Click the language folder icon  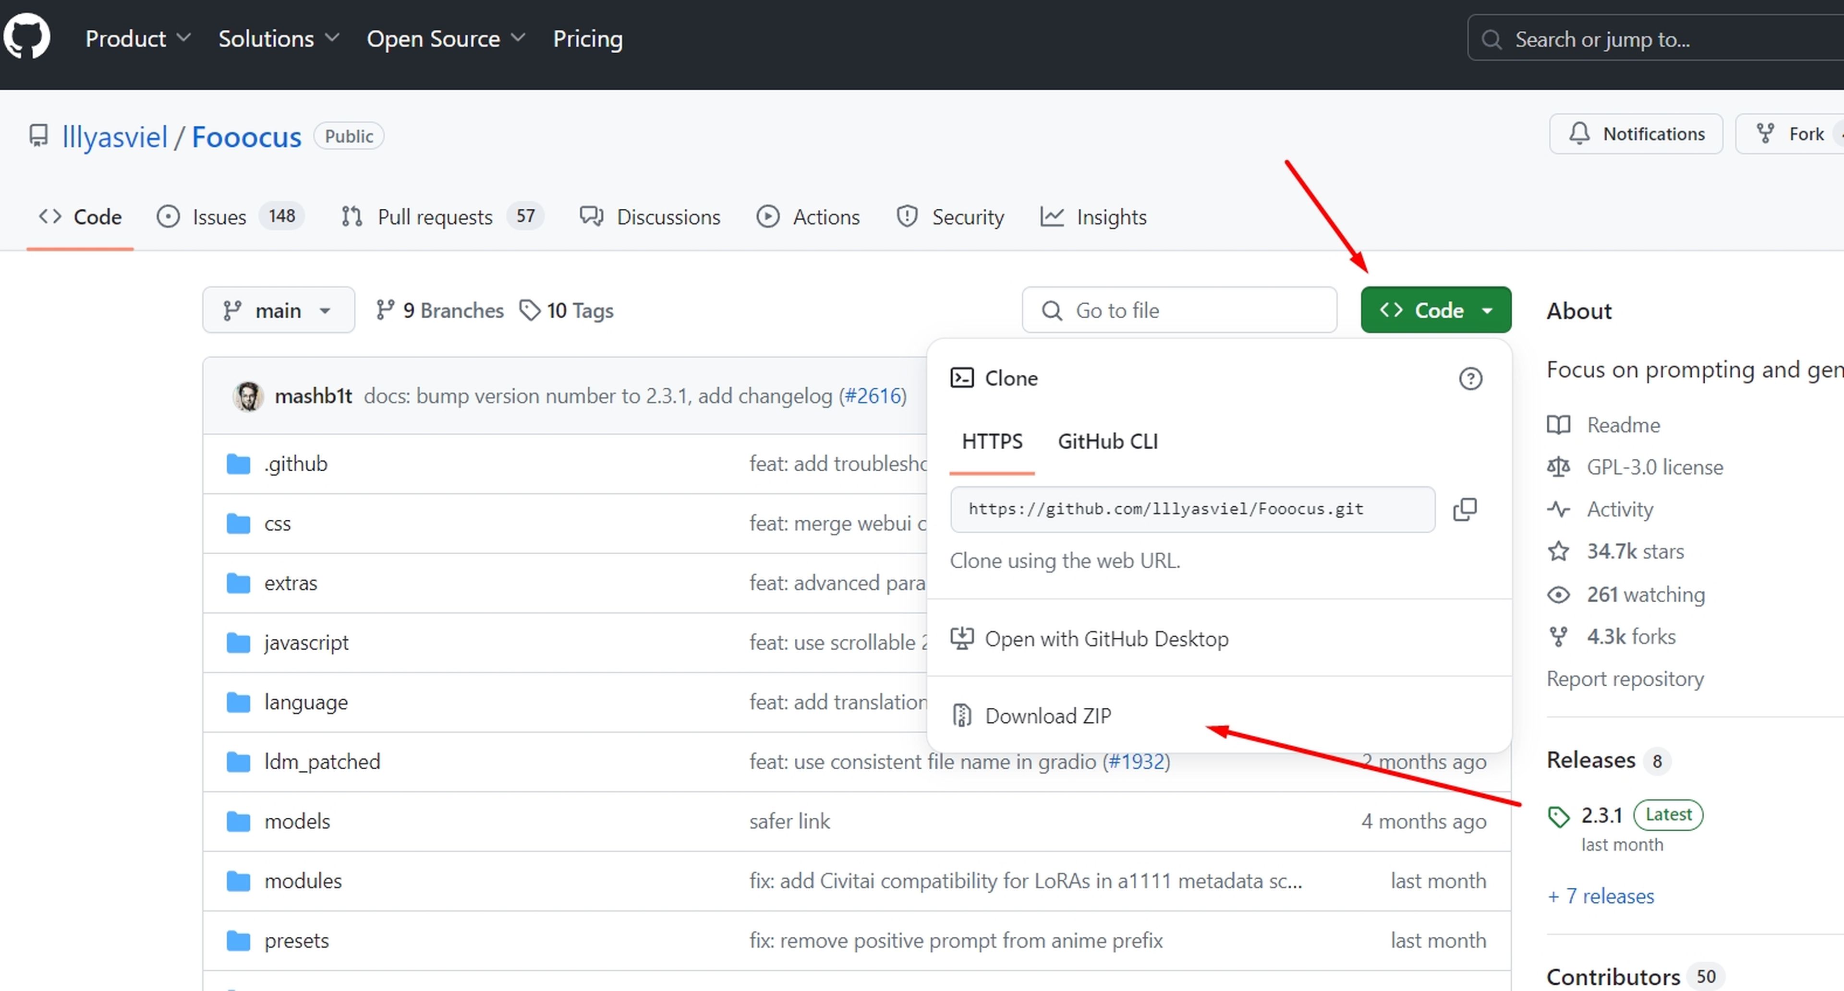click(x=238, y=702)
